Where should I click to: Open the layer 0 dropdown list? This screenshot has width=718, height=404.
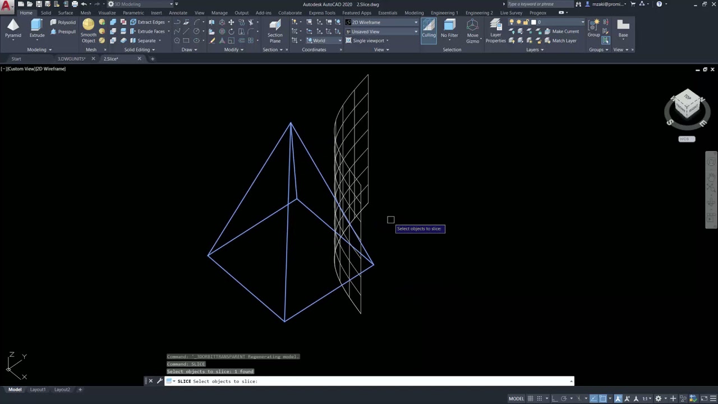coord(547,22)
